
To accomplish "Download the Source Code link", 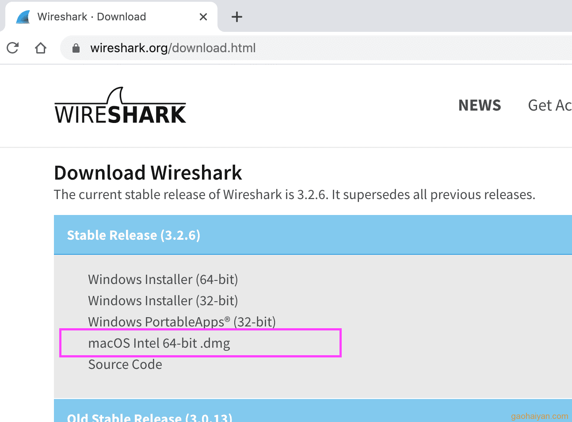I will pos(125,364).
